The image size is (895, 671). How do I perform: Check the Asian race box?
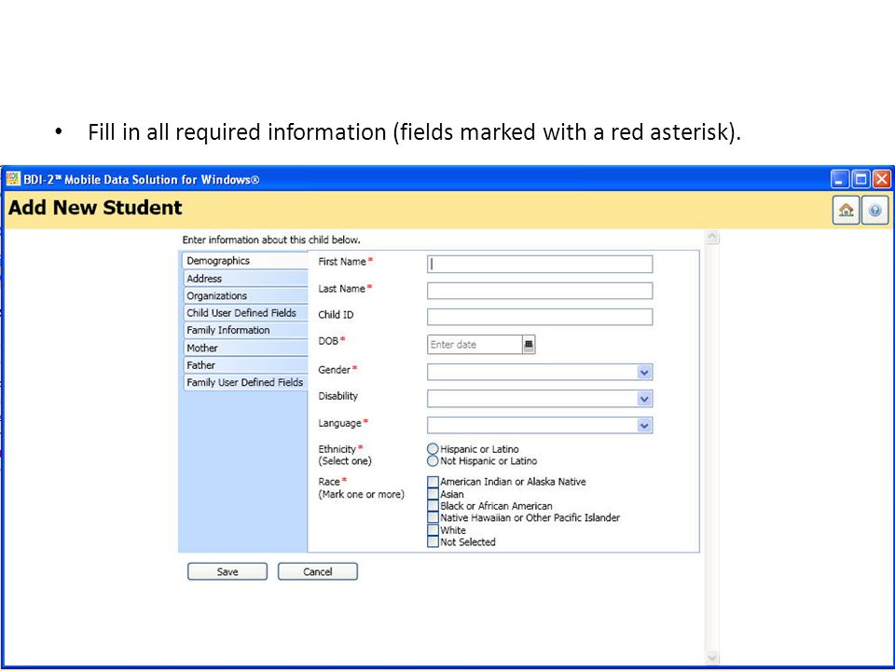tap(433, 494)
